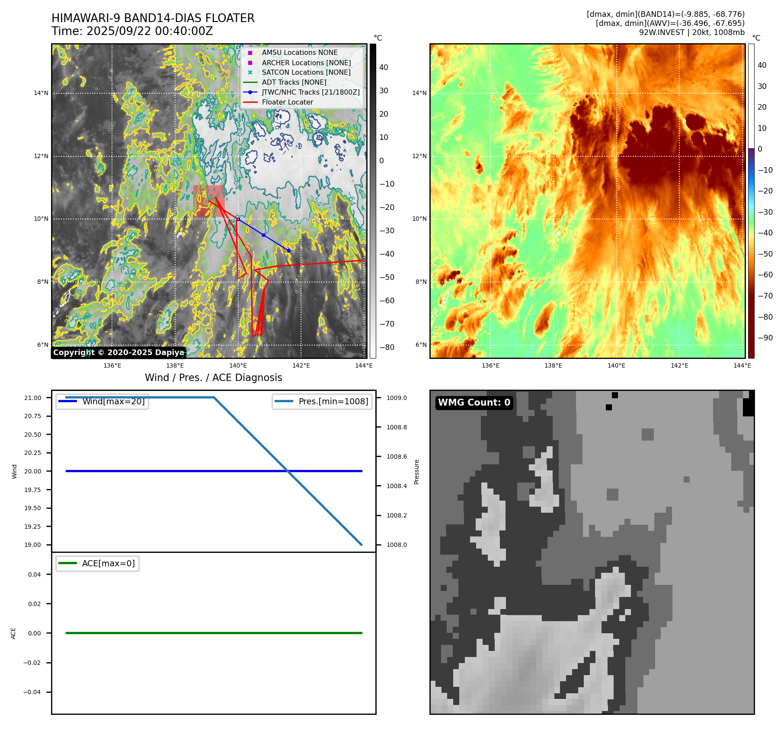The width and height of the screenshot is (784, 730).
Task: Click the easternmost blue JTWC track point
Action: pyautogui.click(x=288, y=251)
